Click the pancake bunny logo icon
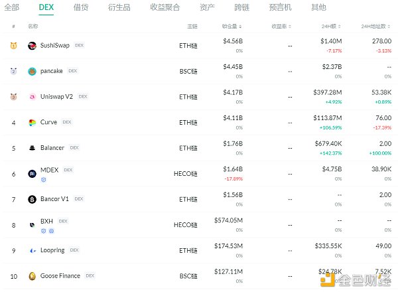The width and height of the screenshot is (398, 294). click(32, 71)
